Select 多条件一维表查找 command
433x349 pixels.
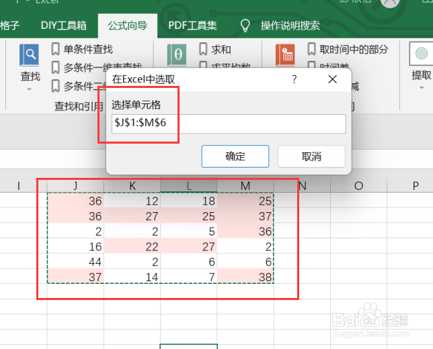coord(103,66)
